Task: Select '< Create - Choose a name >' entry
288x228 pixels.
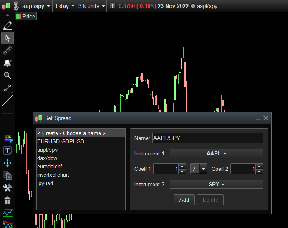Action: pos(81,133)
